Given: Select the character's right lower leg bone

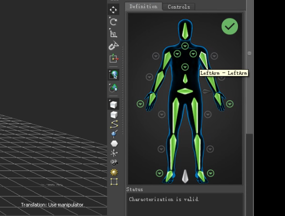Looking at the screenshot, I should 173,152.
